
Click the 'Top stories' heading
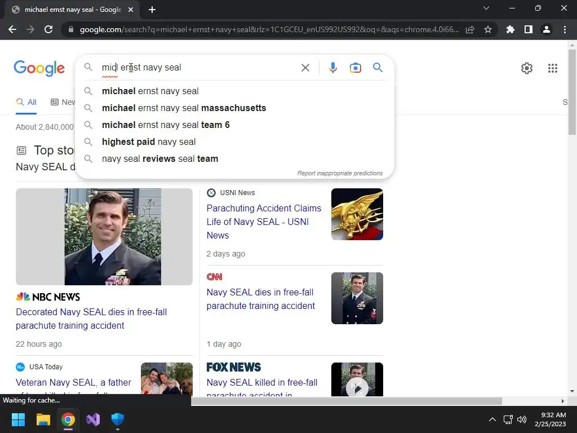point(54,150)
